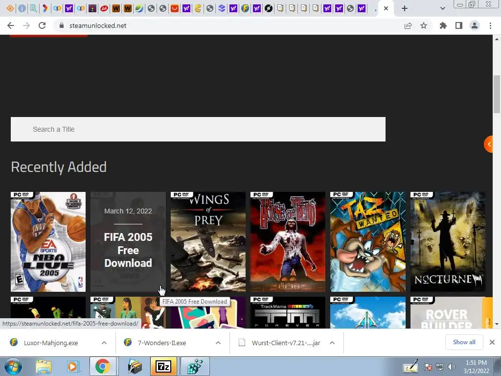Open the WinRAR books taskbar icon

135,366
